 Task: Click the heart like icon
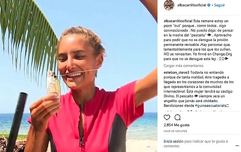(x=167, y=118)
